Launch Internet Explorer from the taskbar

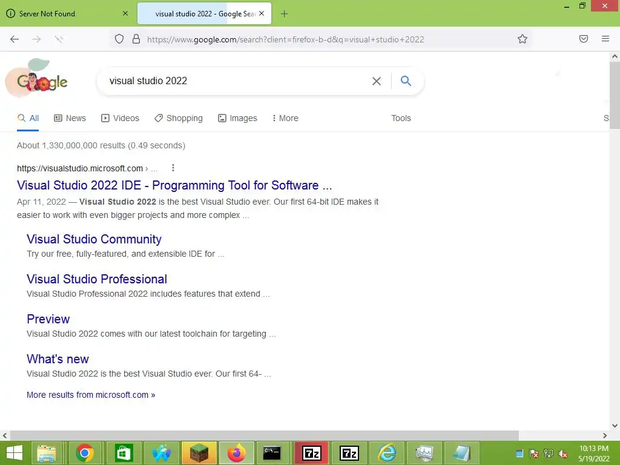coord(387,453)
